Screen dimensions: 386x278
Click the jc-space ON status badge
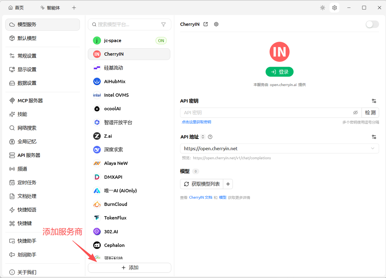[x=161, y=41]
